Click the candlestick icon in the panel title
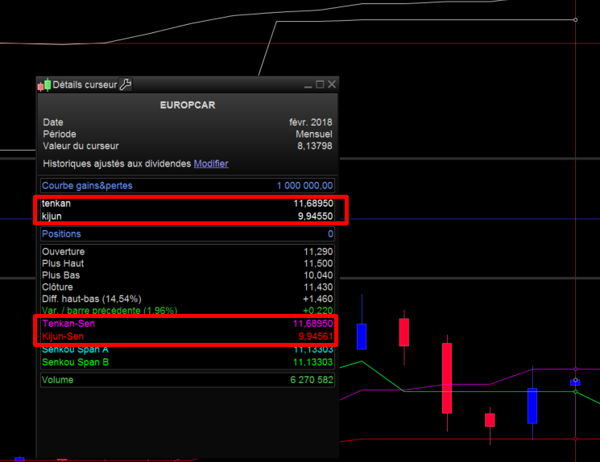Image resolution: width=600 pixels, height=462 pixels. coord(44,85)
